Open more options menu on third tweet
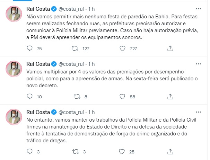This screenshot has height=160, width=210. (x=198, y=112)
